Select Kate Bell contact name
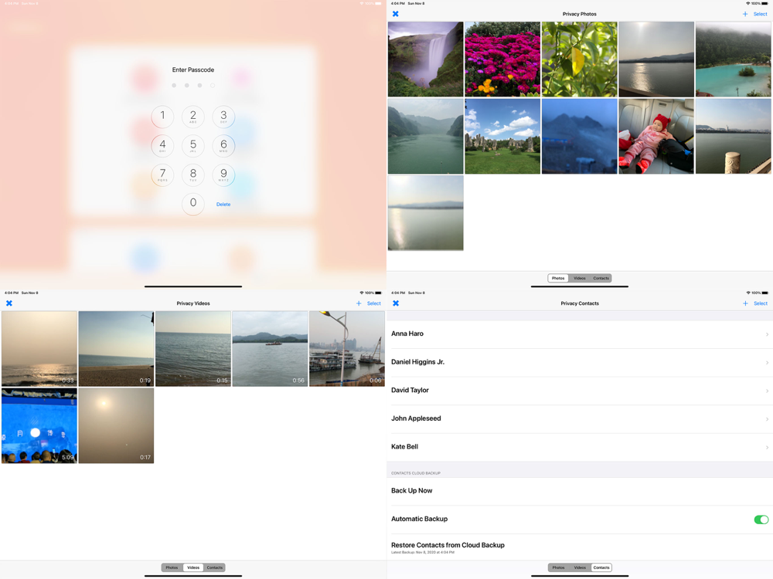This screenshot has height=579, width=773. [404, 446]
